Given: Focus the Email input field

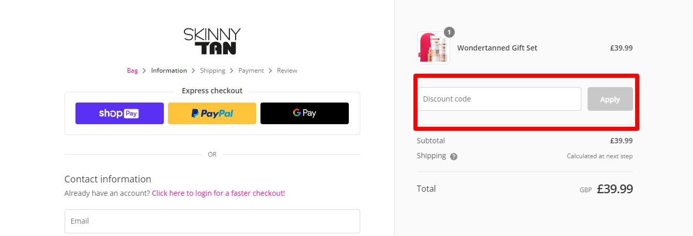Looking at the screenshot, I should pos(212,221).
